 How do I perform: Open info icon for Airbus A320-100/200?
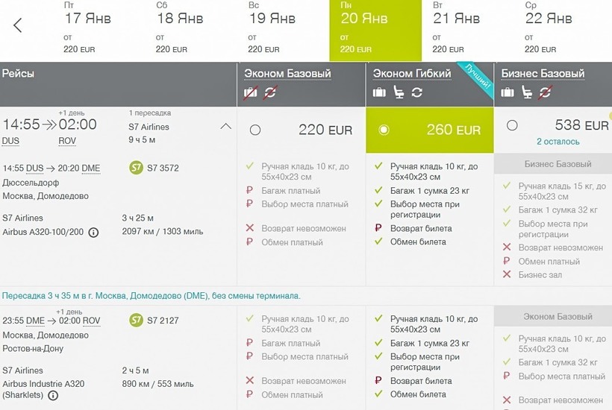[93, 233]
